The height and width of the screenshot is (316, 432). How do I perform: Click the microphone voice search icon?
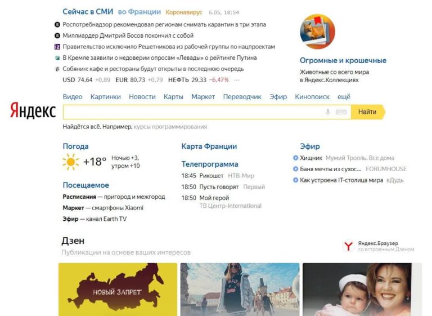[x=328, y=112]
